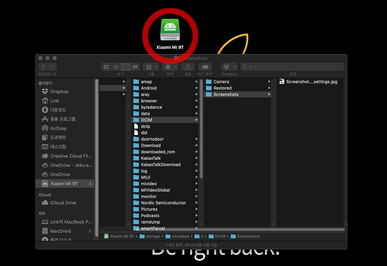Click emulated in the path bar
387x266 pixels.
coord(178,236)
